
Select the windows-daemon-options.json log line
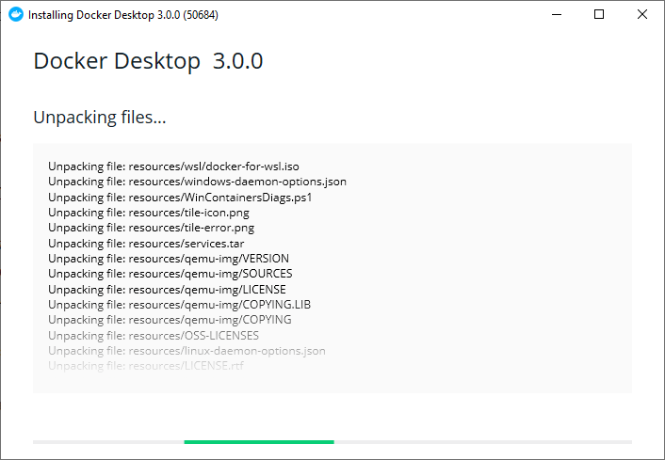click(x=197, y=182)
